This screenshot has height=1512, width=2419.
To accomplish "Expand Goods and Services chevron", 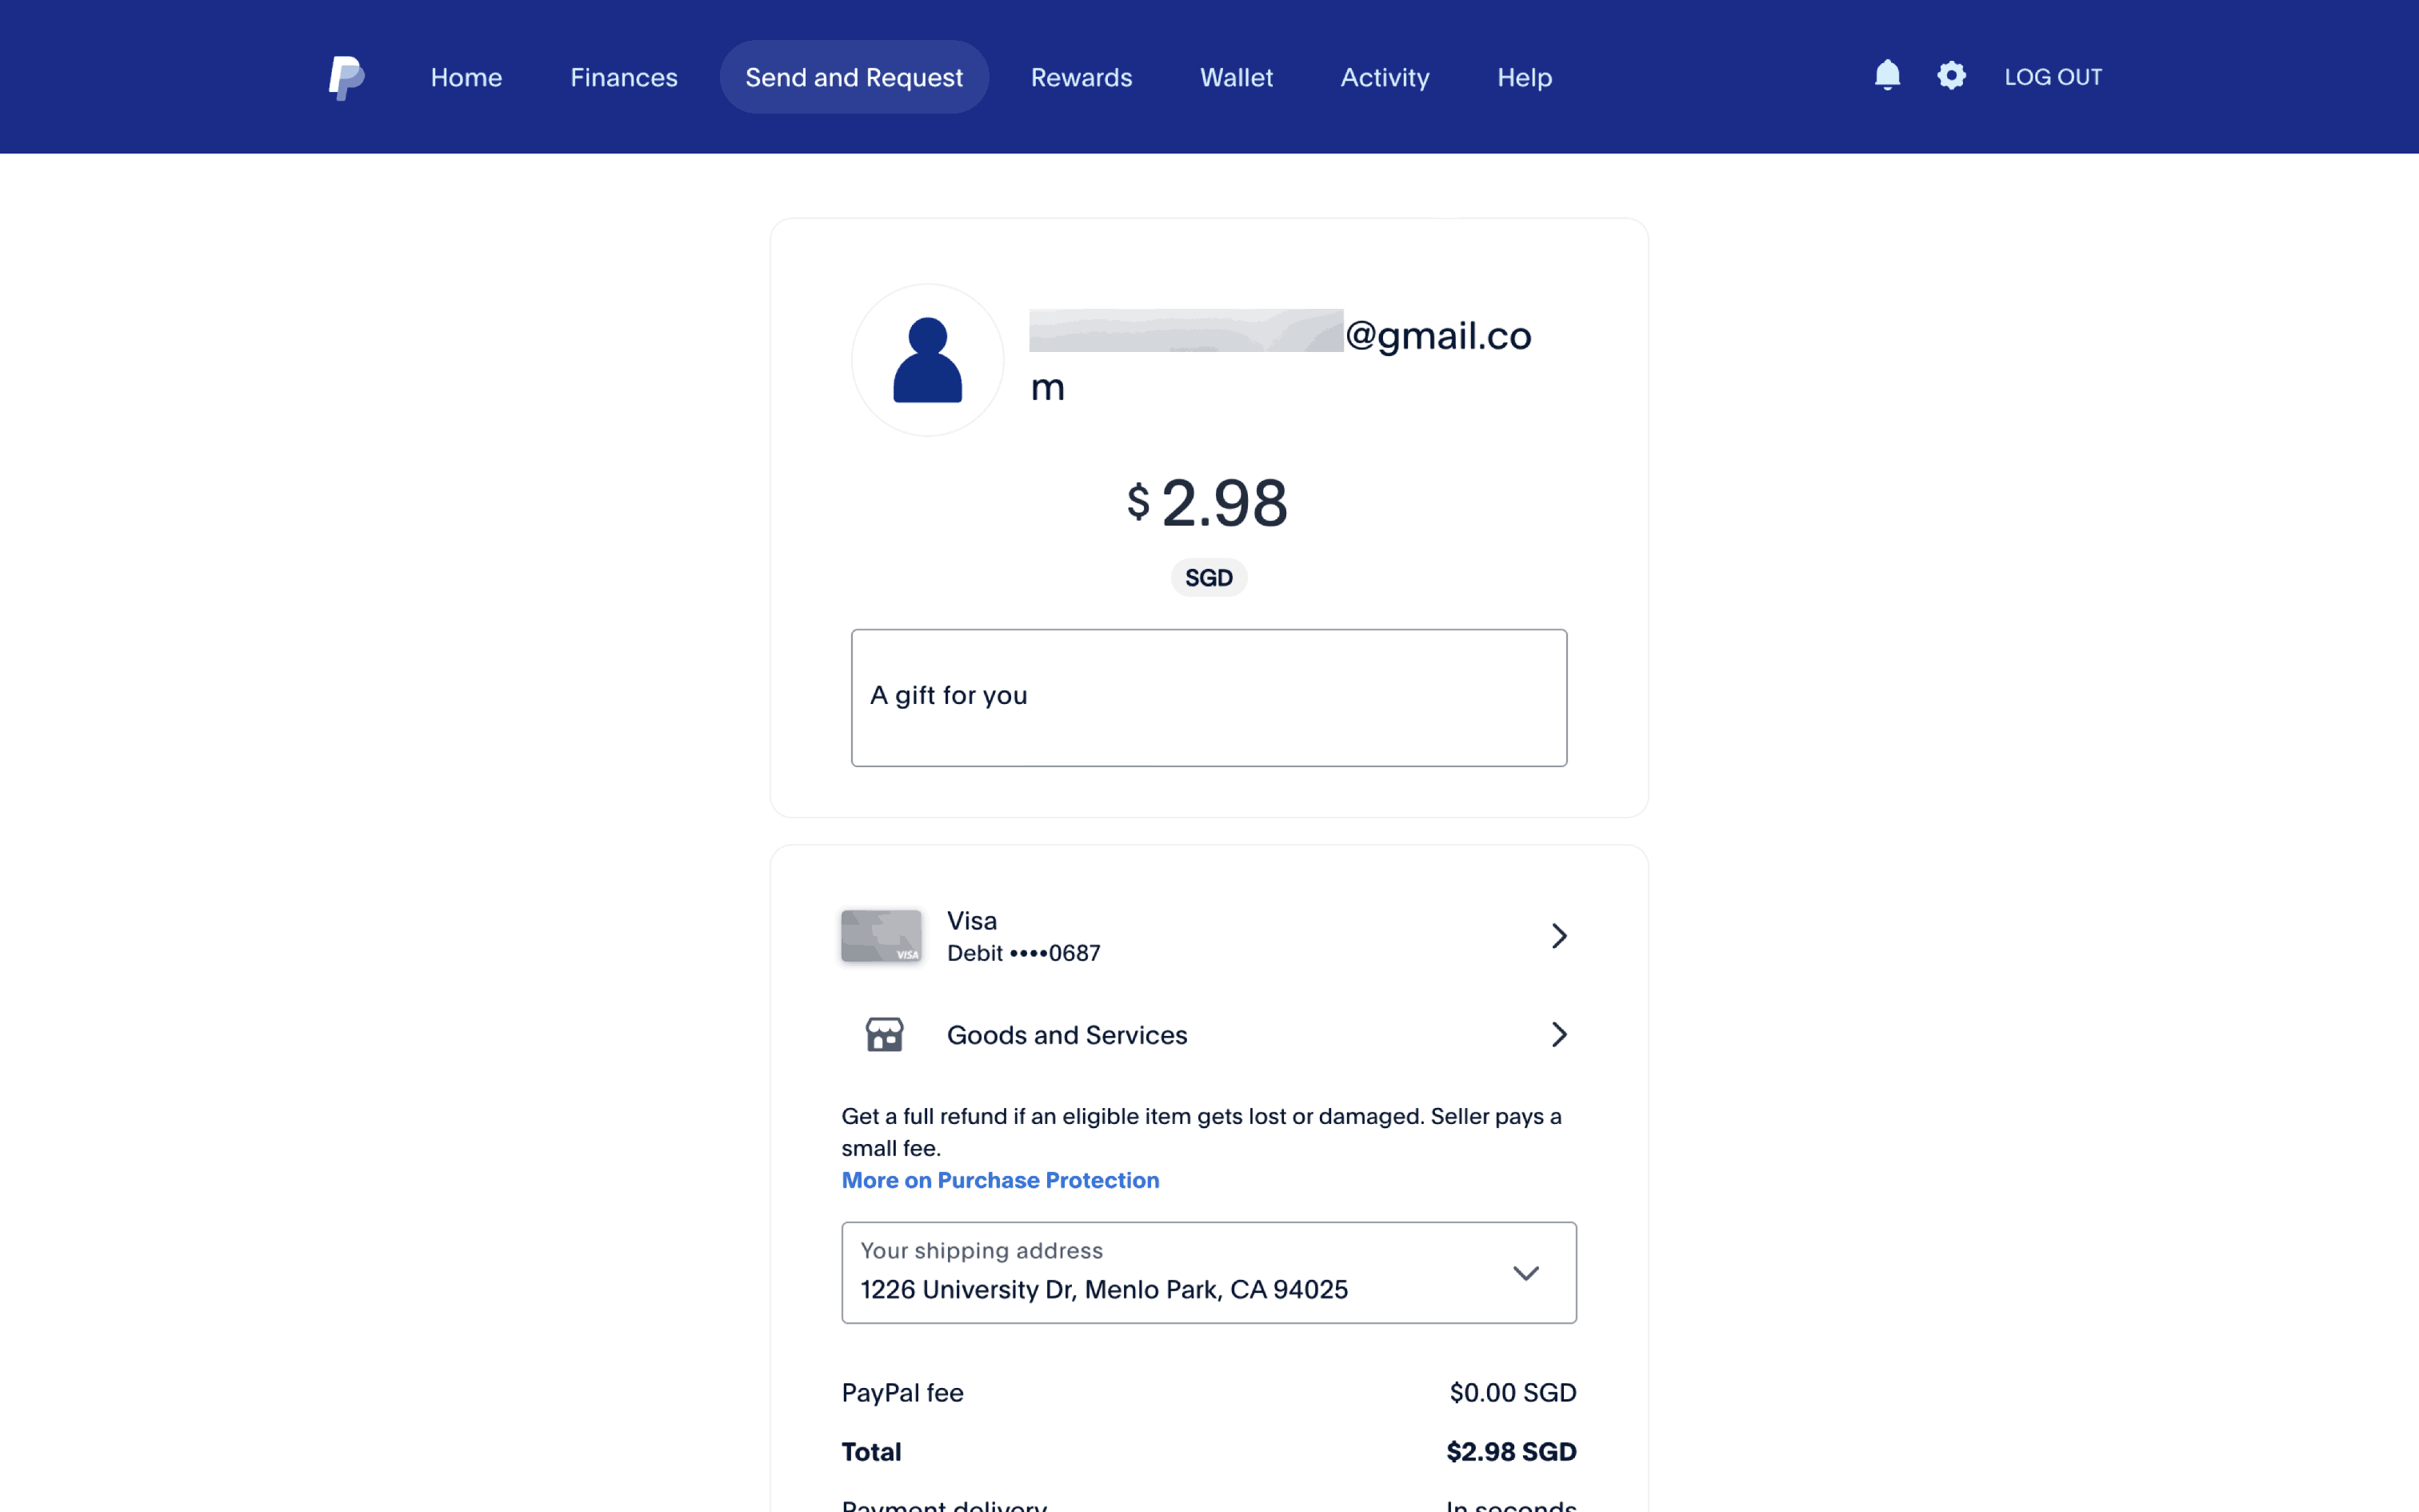I will click(1558, 1034).
